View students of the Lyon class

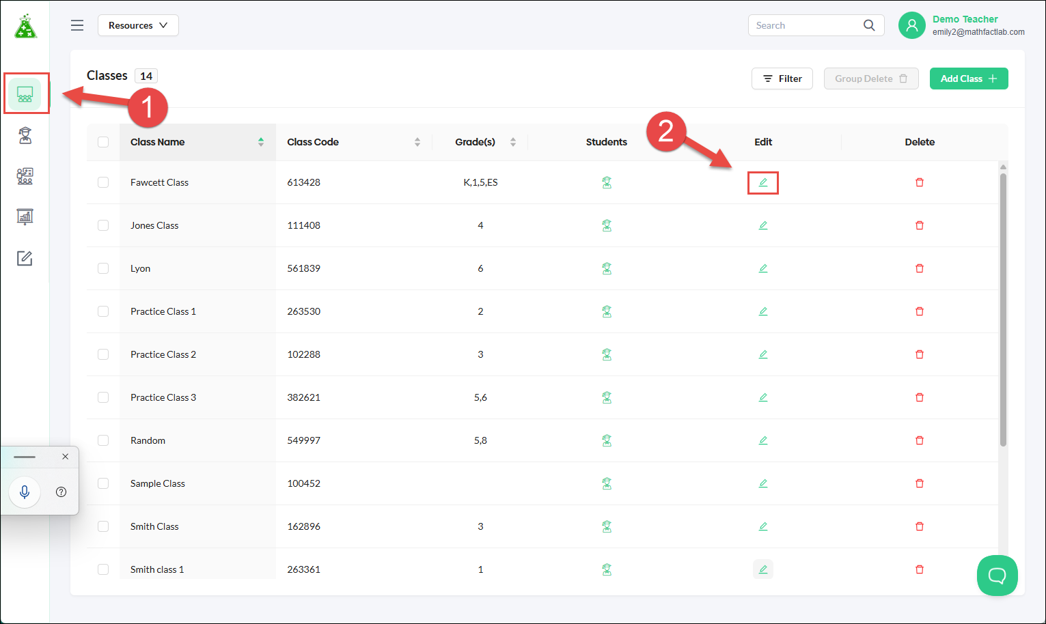[607, 268]
